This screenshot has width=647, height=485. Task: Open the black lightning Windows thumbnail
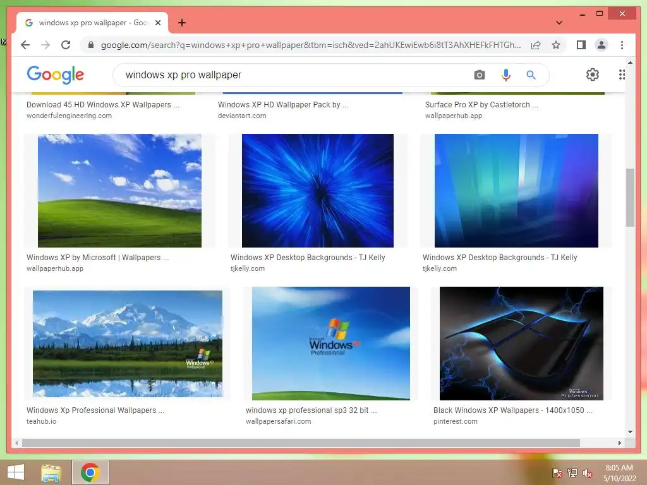coord(521,344)
